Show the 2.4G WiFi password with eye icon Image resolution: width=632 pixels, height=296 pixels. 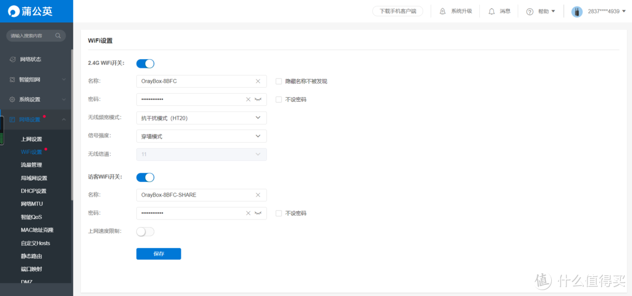tap(258, 99)
